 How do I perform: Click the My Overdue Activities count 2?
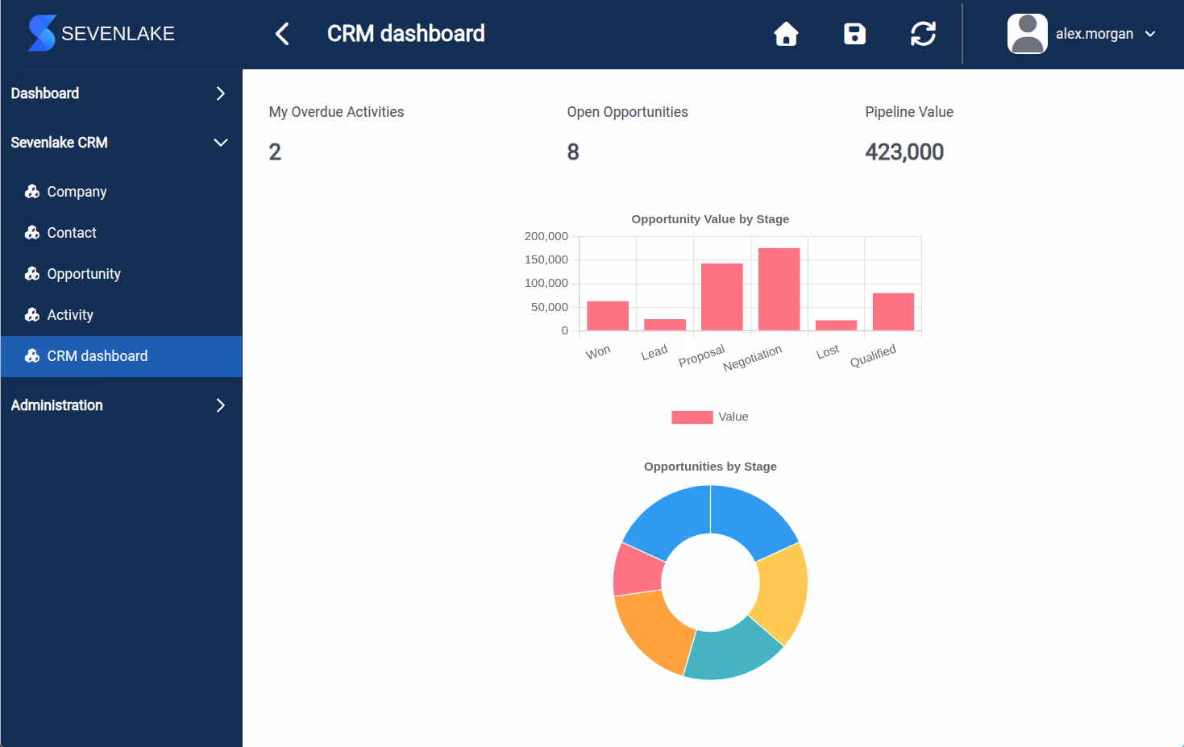point(275,152)
